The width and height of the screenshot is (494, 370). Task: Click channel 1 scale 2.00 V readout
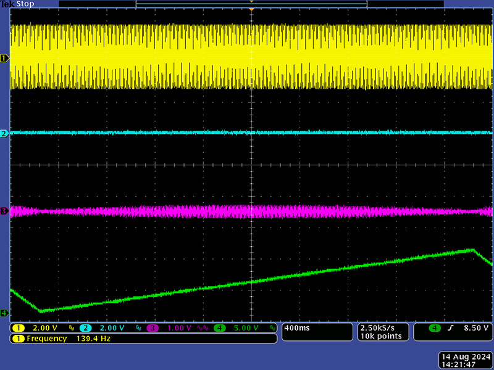(45, 328)
